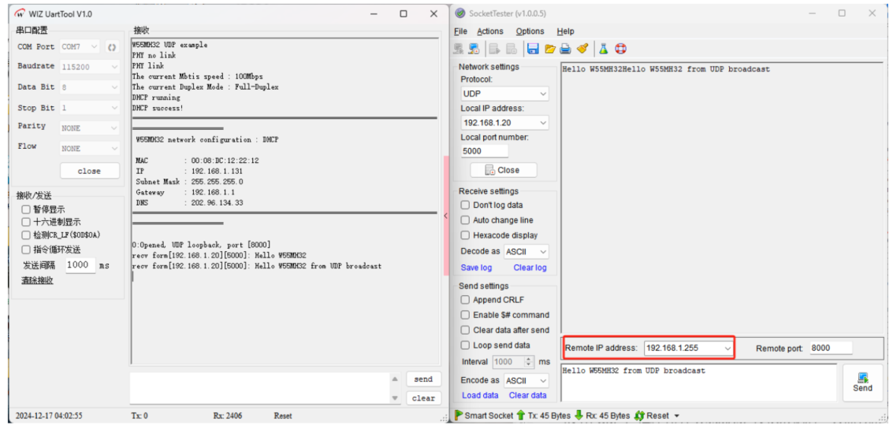Click the broom clear icon in toolbar
The image size is (893, 425).
(582, 49)
